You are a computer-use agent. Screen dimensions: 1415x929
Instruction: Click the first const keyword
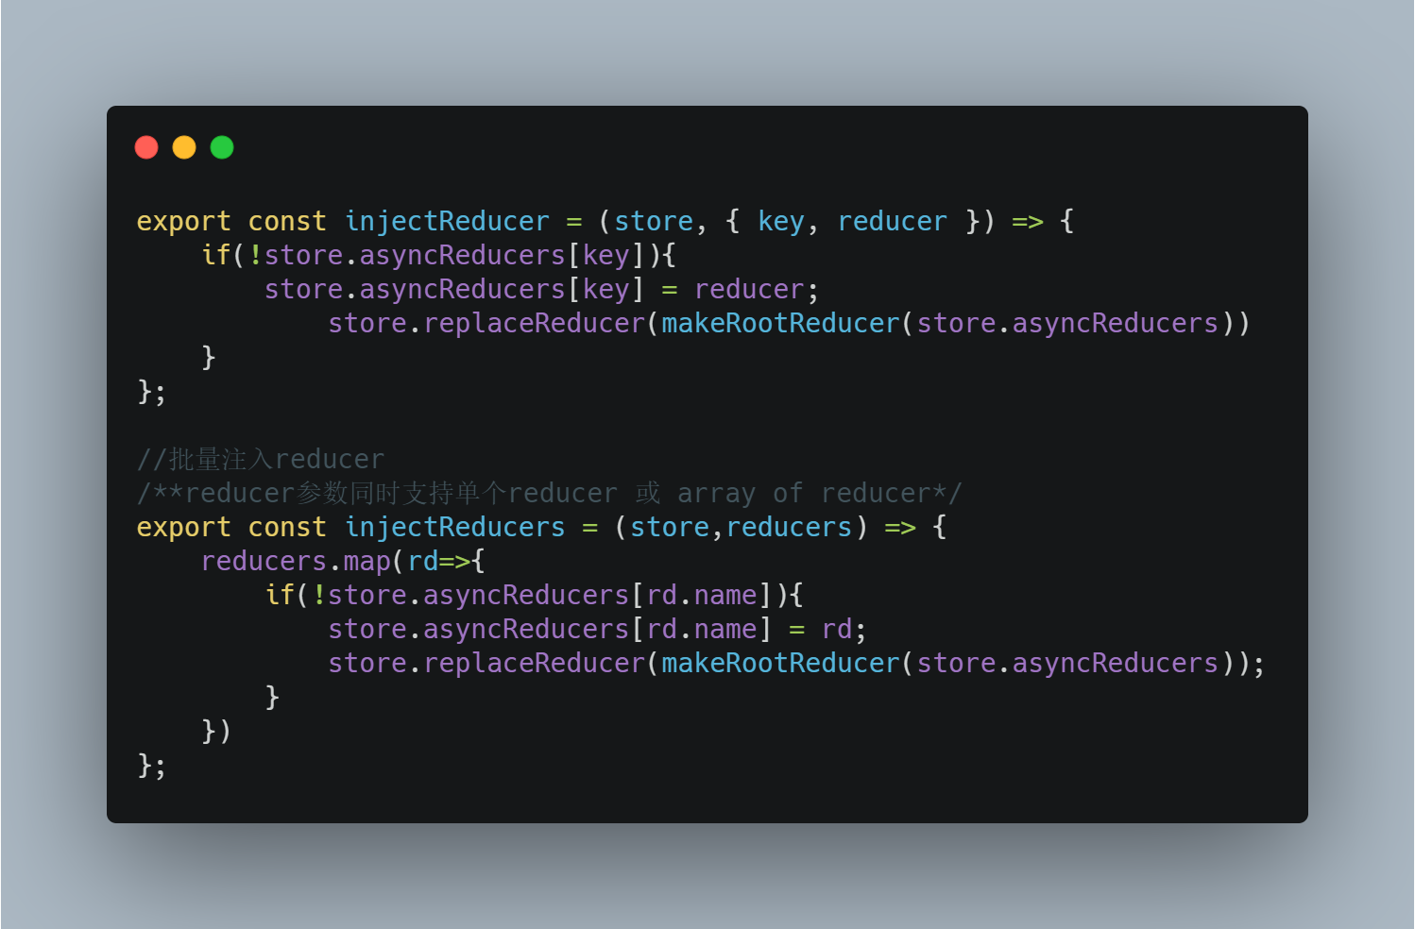(x=287, y=222)
